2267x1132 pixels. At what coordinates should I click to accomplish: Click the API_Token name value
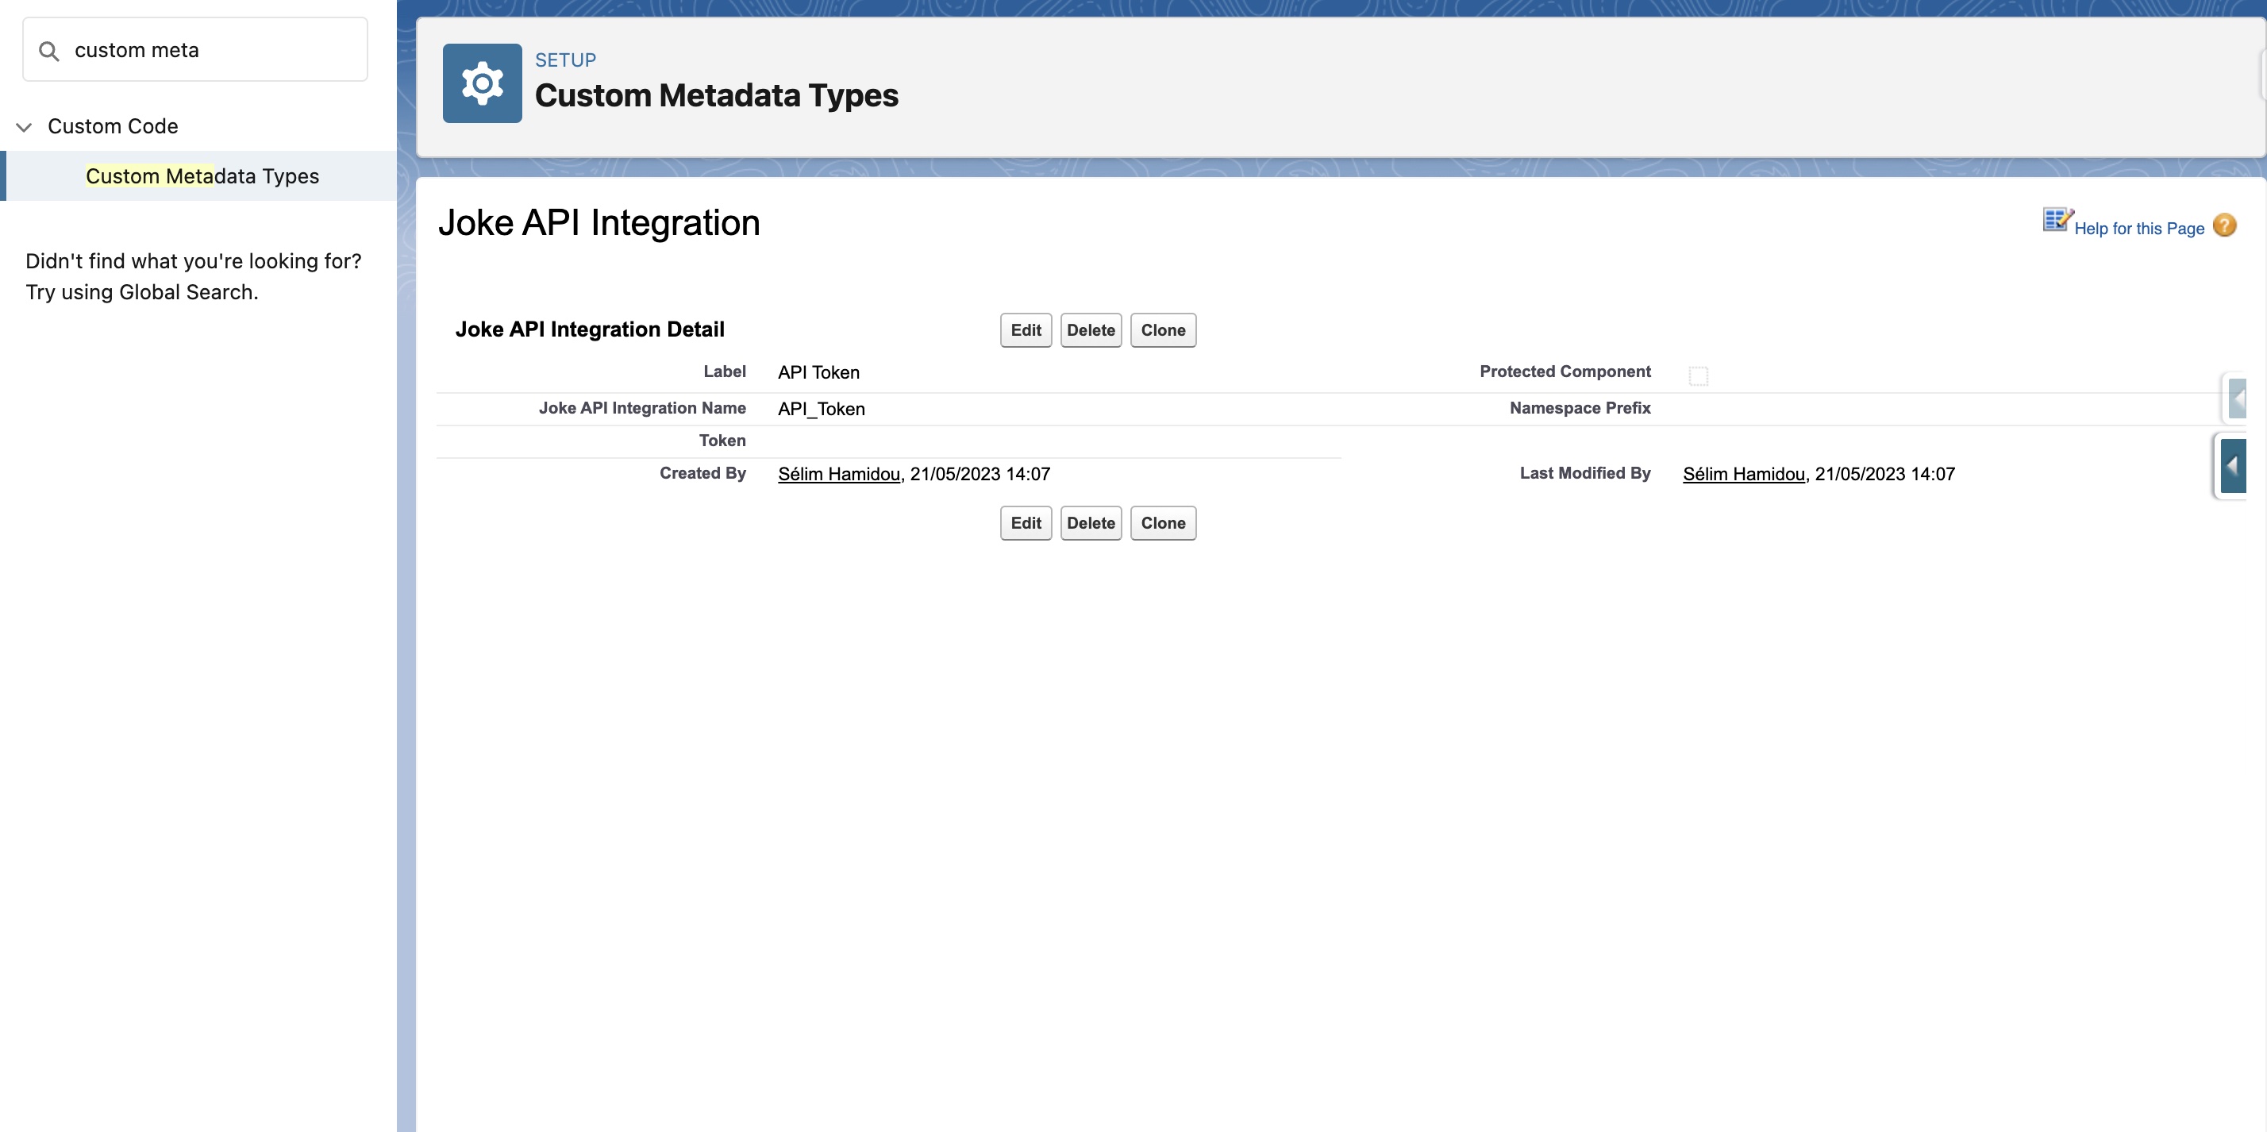pos(821,409)
